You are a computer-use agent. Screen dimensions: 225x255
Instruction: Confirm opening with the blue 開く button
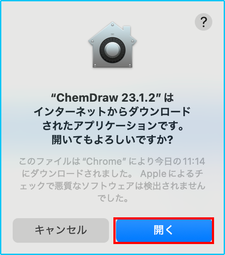coord(164,230)
